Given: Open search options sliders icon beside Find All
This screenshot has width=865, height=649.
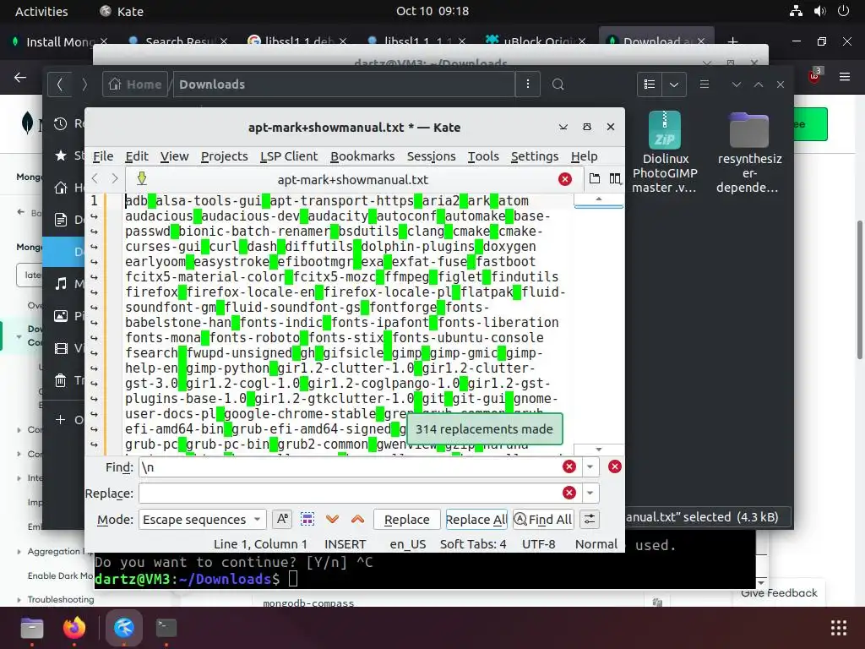Looking at the screenshot, I should (x=589, y=520).
